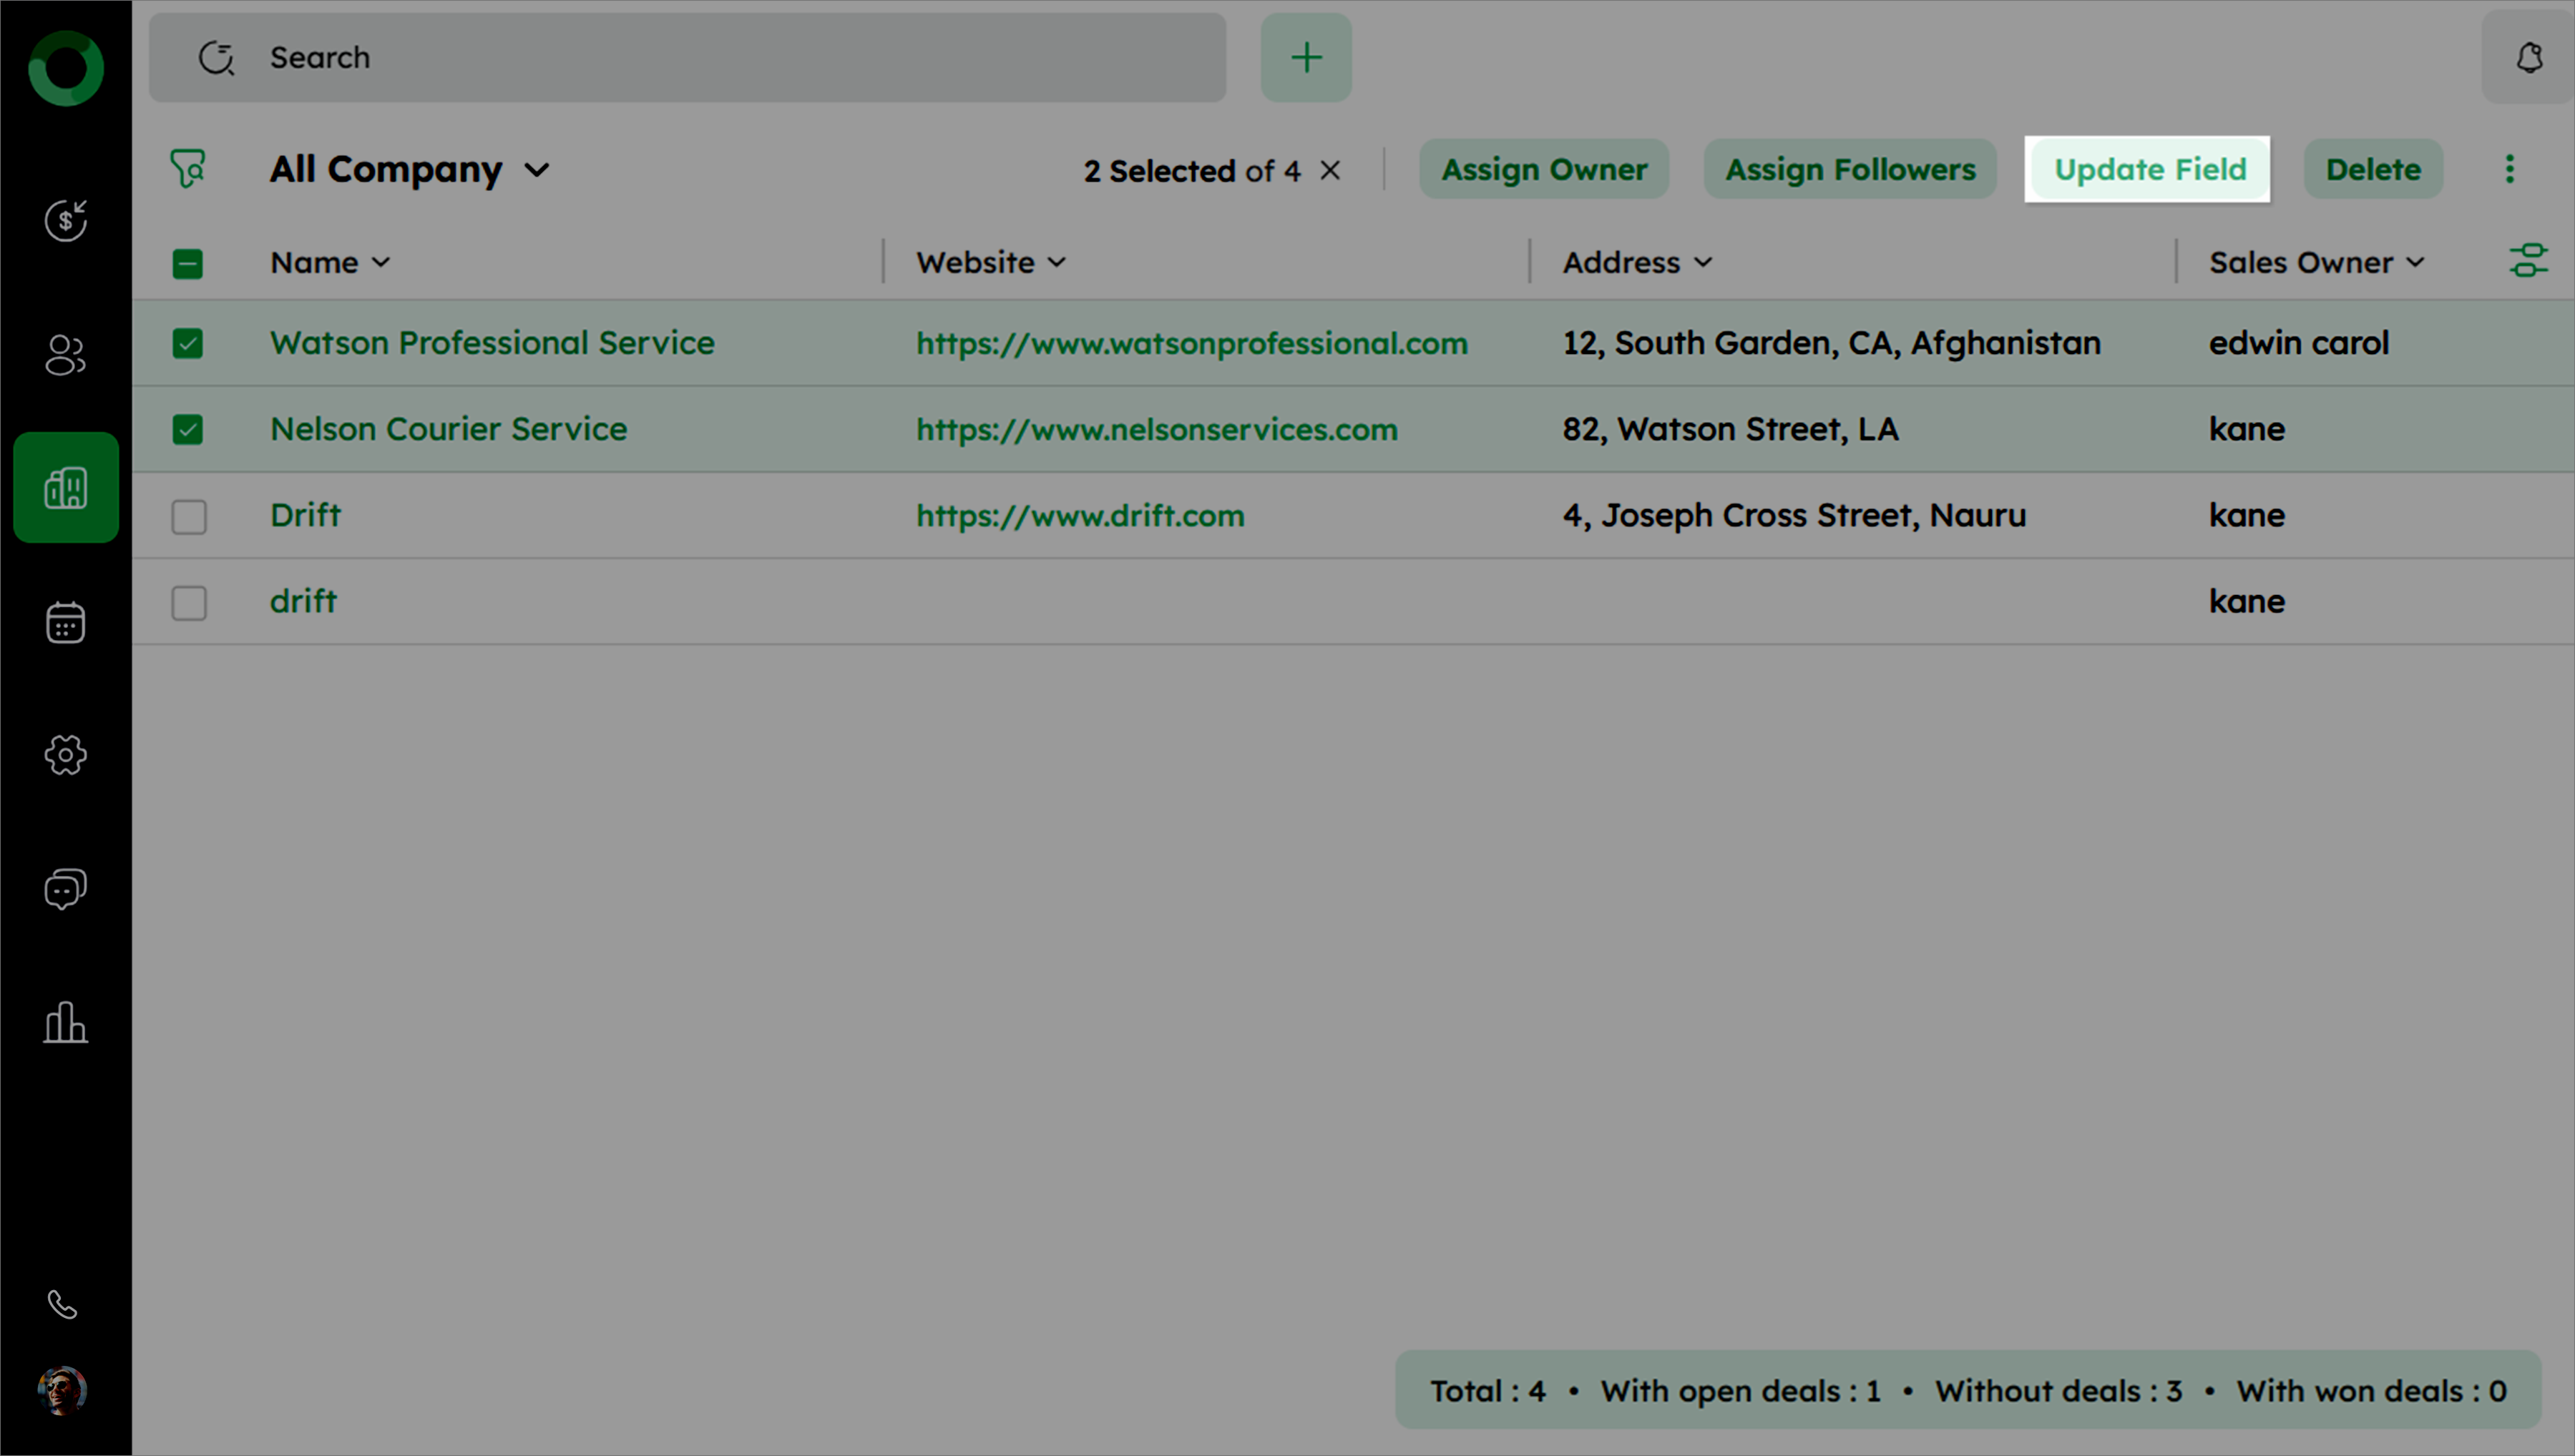Click the calendar icon in sidebar
2575x1456 pixels.
(x=66, y=622)
